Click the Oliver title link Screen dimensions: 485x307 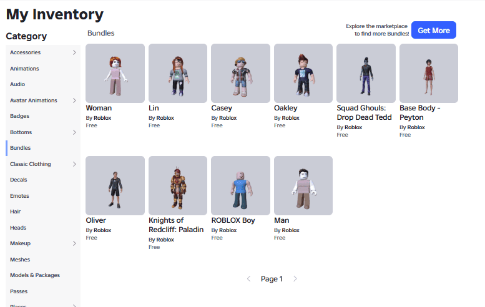click(x=96, y=220)
